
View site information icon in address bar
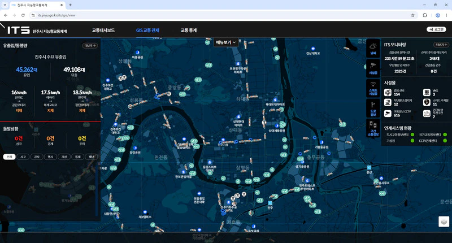click(33, 15)
